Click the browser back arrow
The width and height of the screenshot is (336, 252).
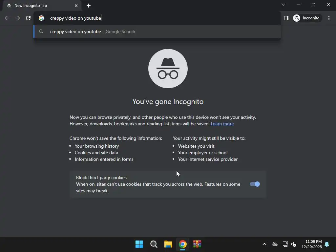[x=7, y=18]
